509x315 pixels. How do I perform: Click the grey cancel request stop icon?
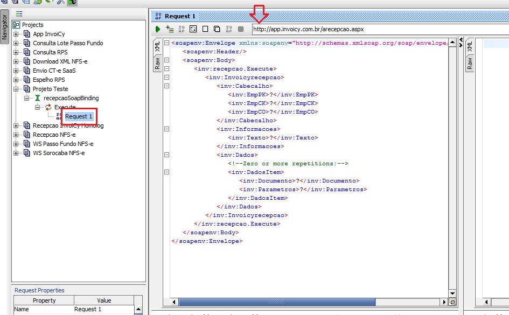click(241, 29)
